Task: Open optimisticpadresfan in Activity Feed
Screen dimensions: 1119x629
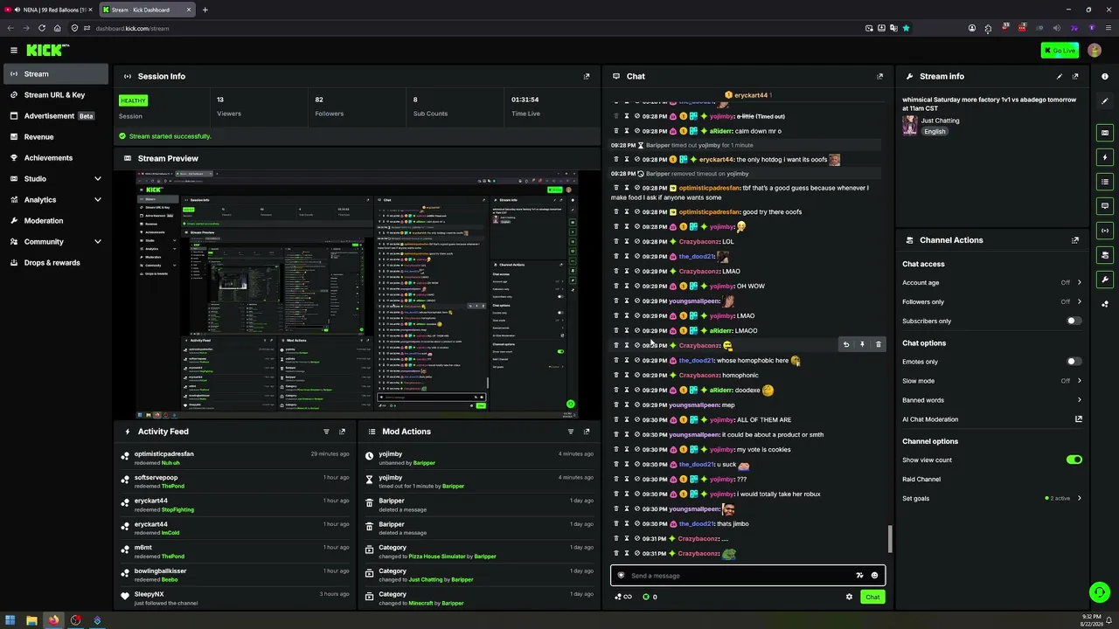Action: [164, 454]
